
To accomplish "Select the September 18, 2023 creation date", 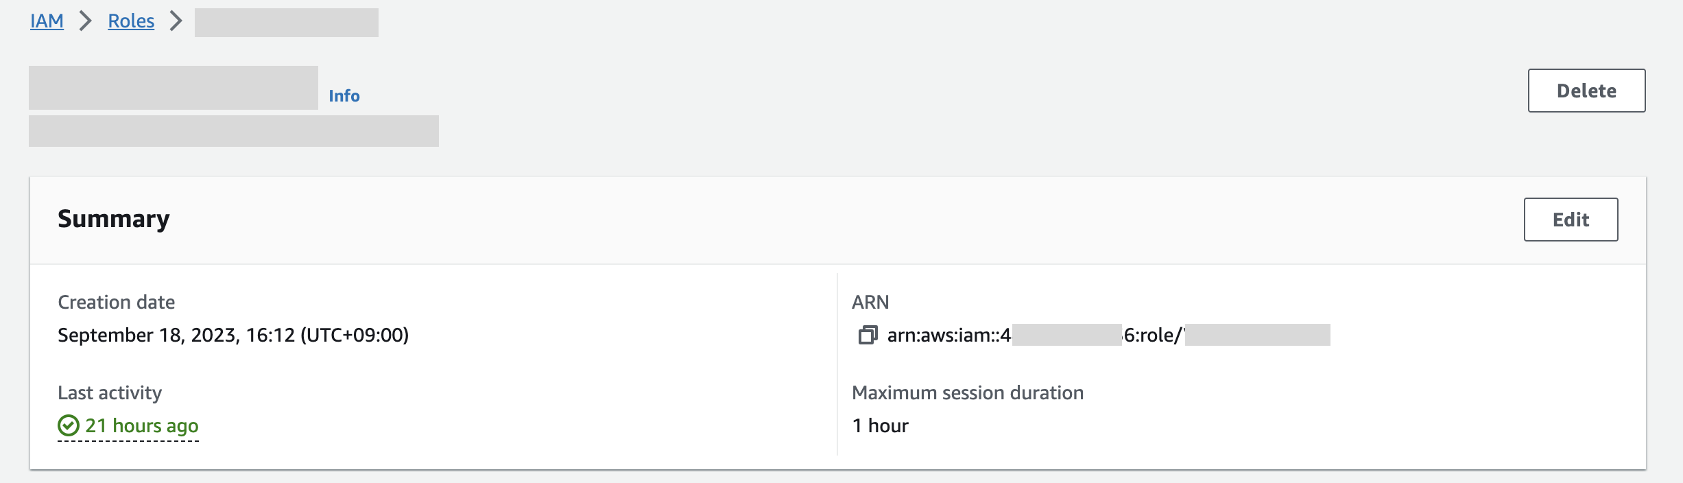I will click(233, 335).
